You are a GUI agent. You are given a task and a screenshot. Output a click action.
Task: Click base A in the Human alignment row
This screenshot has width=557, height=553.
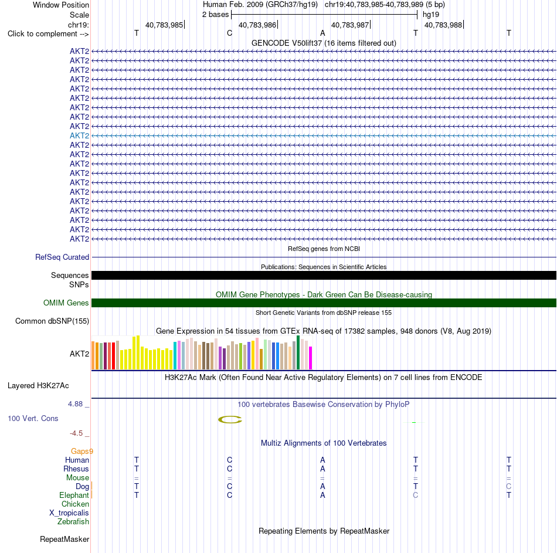point(322,460)
